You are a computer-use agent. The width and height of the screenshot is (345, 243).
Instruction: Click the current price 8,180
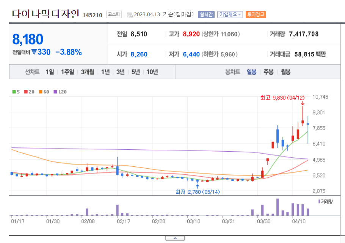28,39
